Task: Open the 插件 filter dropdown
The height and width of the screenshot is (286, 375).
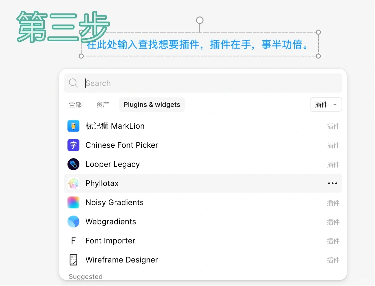Action: (326, 104)
